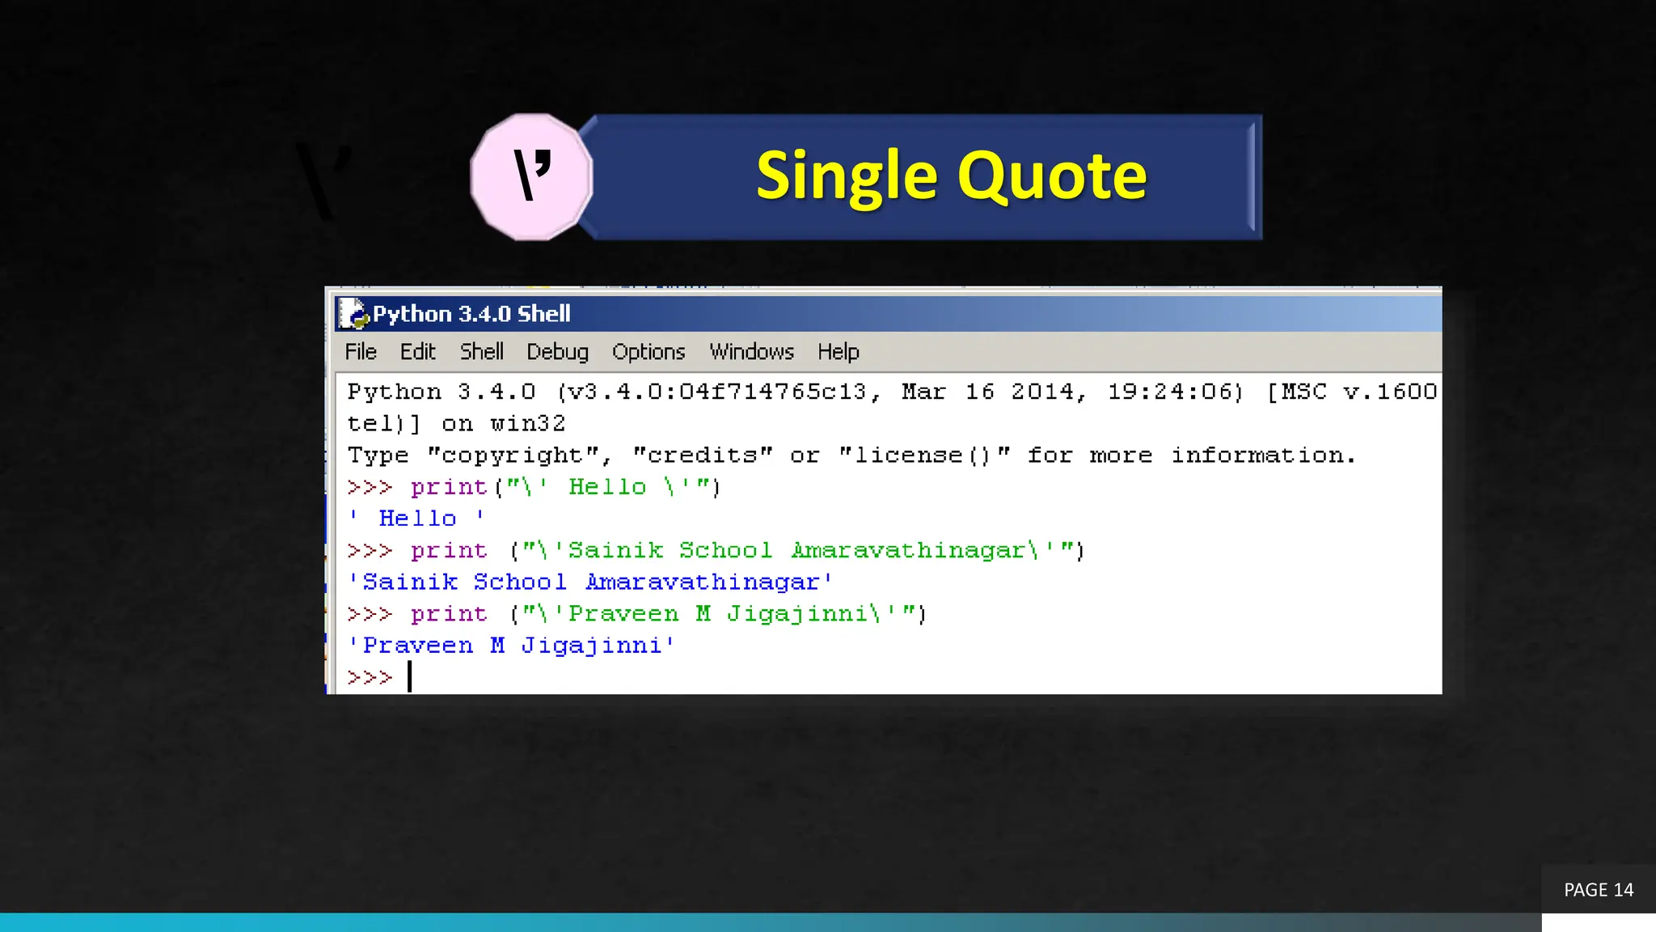Open the Debug menu
This screenshot has height=932, width=1656.
(x=557, y=352)
